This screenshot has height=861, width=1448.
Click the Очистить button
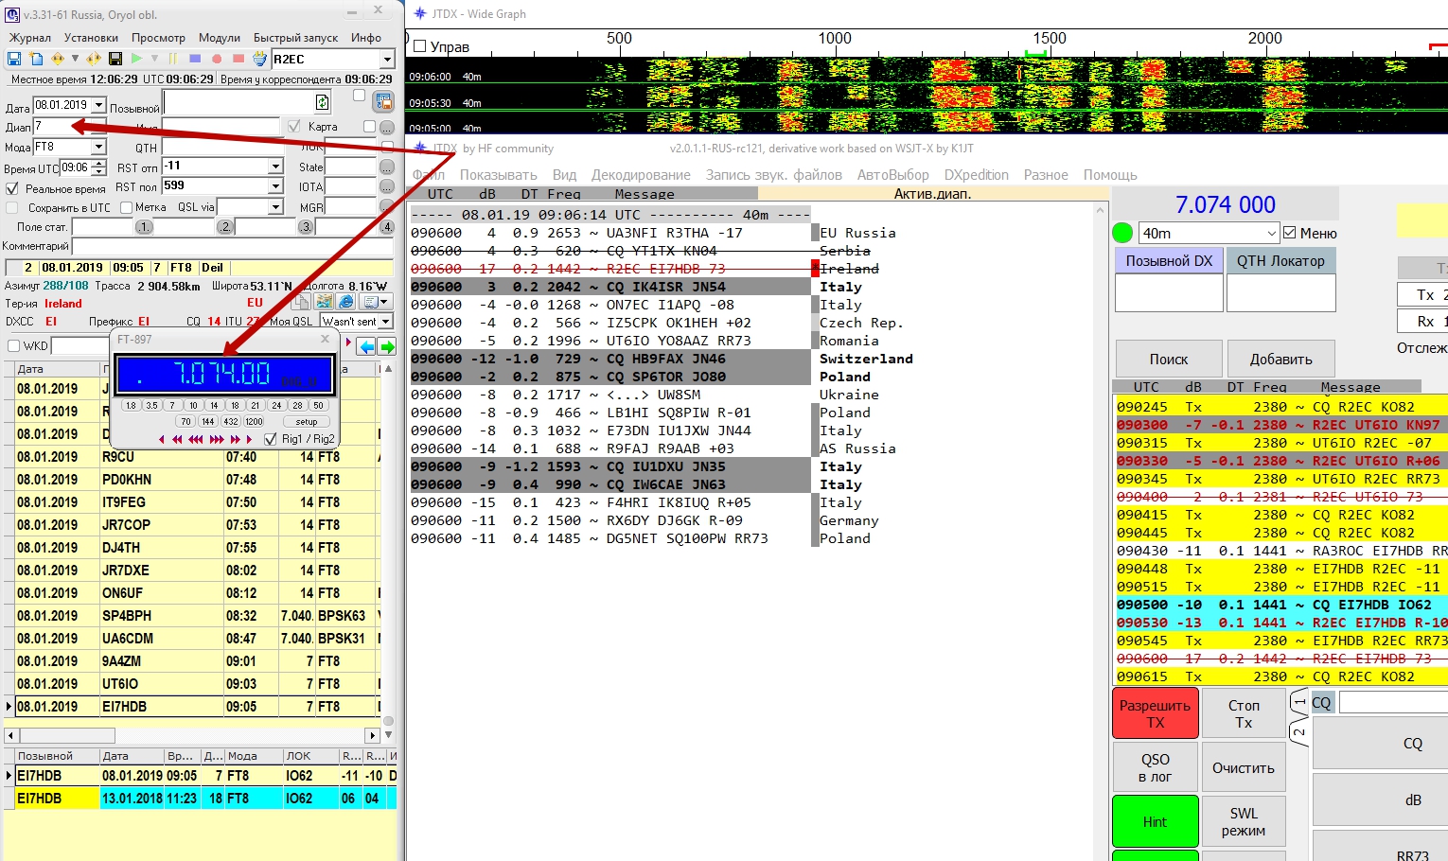[1243, 768]
